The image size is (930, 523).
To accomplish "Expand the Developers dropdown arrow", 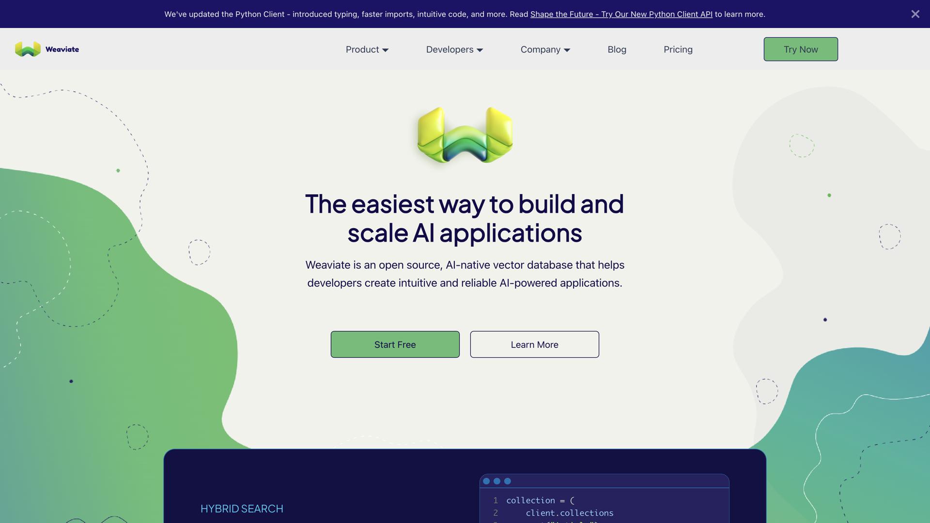I will tap(480, 50).
